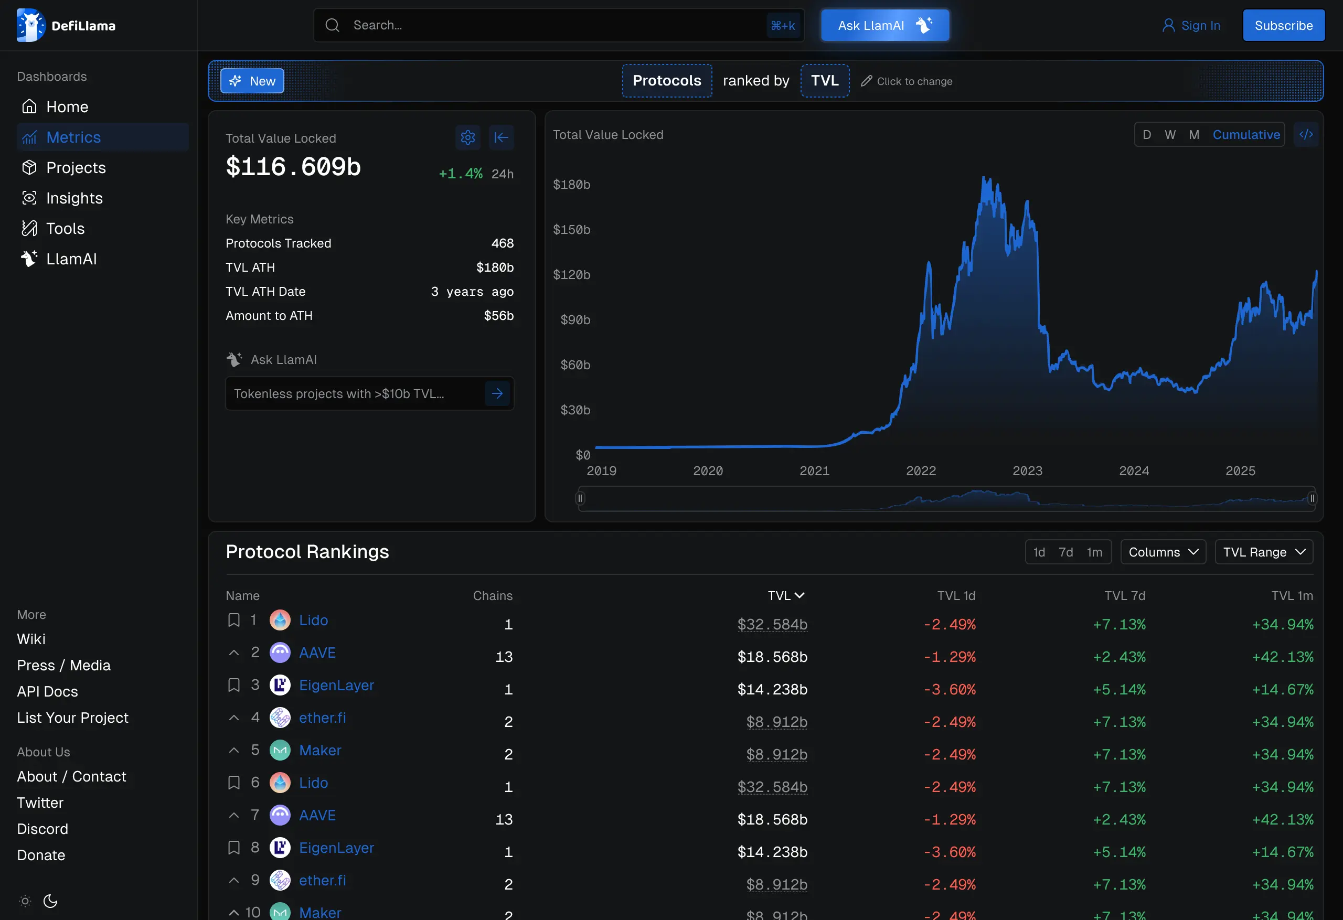Click the New button

[252, 81]
